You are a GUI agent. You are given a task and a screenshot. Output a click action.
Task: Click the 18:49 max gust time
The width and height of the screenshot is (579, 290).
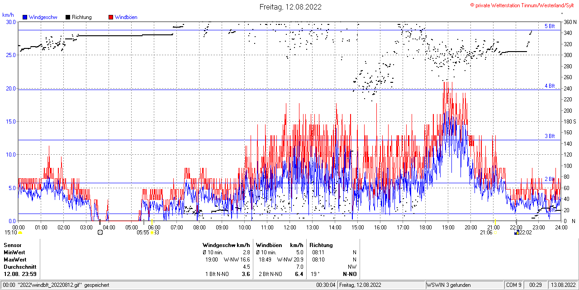coord(265,260)
